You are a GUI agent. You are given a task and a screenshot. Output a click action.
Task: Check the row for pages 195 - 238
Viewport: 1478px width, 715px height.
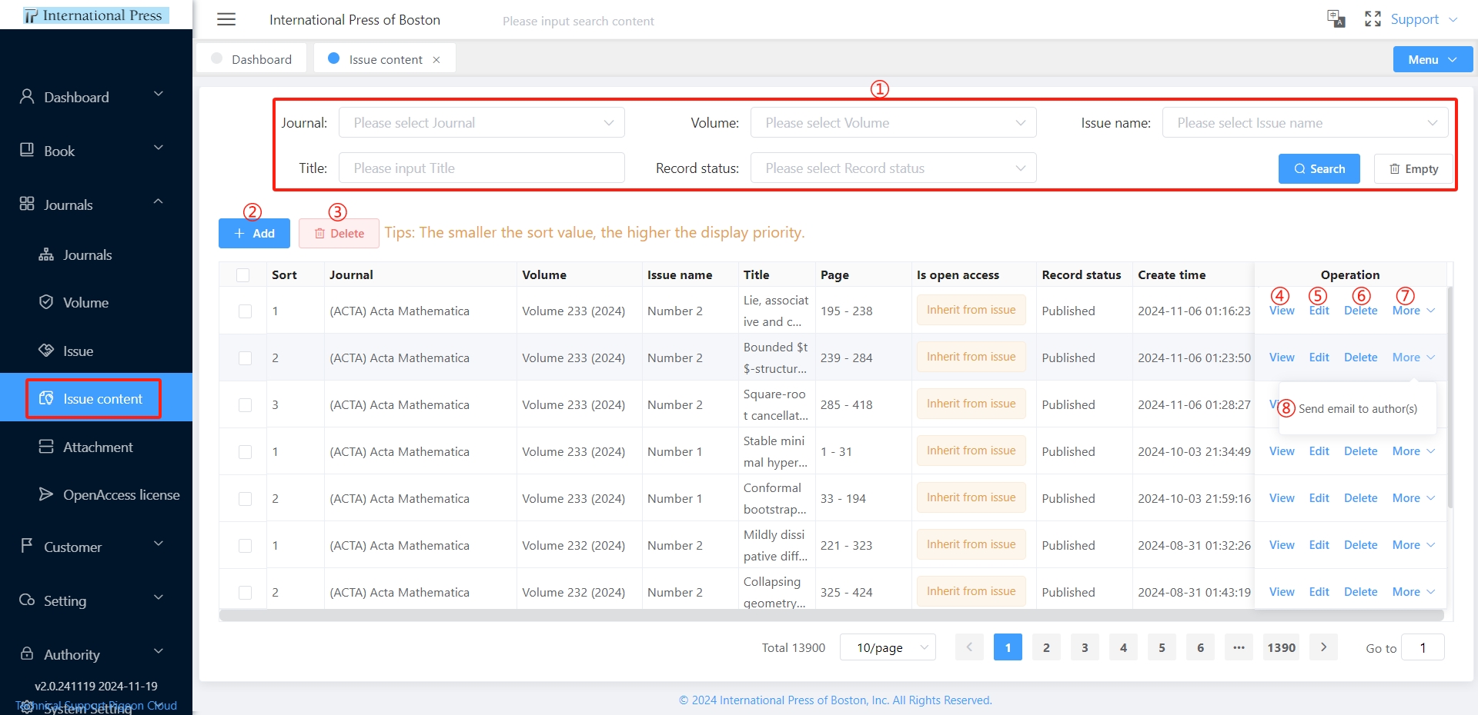pyautogui.click(x=245, y=311)
